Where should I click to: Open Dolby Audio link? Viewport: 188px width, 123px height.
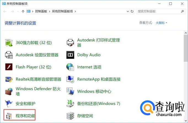[89, 55]
